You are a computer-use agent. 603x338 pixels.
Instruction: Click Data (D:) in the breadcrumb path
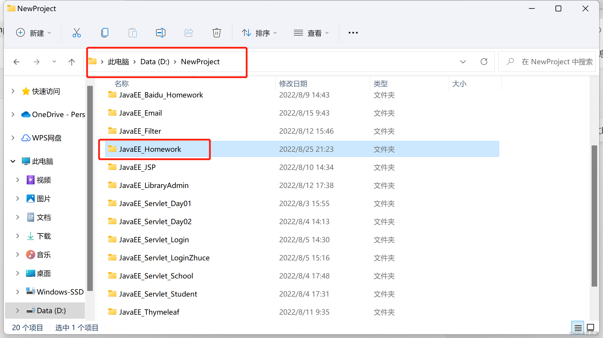pos(155,62)
